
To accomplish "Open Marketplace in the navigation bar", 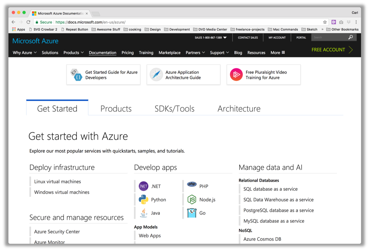I will 169,53.
